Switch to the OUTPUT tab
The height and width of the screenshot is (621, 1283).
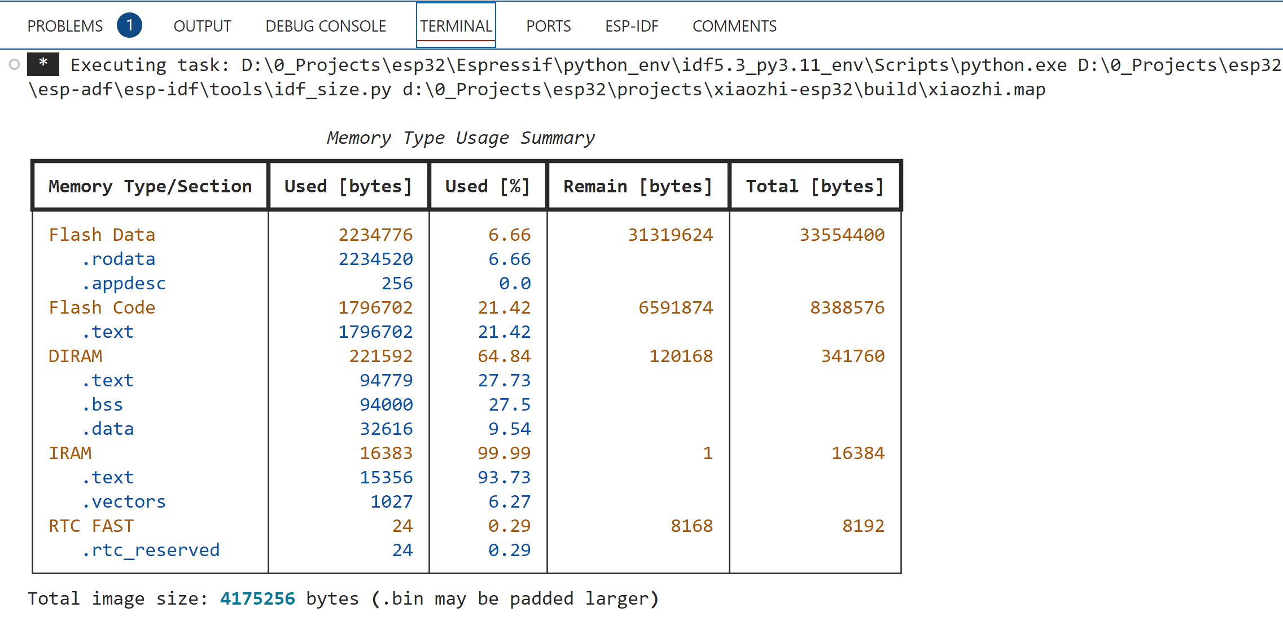(202, 26)
